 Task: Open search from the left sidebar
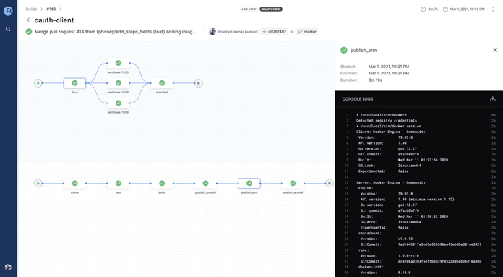(8, 29)
